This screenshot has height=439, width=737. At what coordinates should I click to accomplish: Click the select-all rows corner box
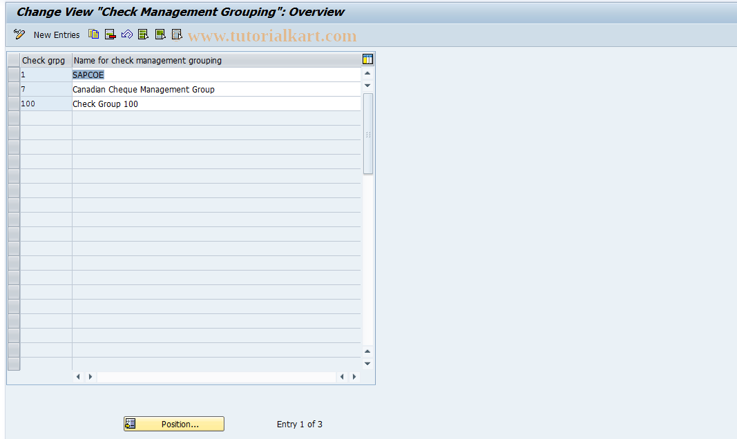14,60
